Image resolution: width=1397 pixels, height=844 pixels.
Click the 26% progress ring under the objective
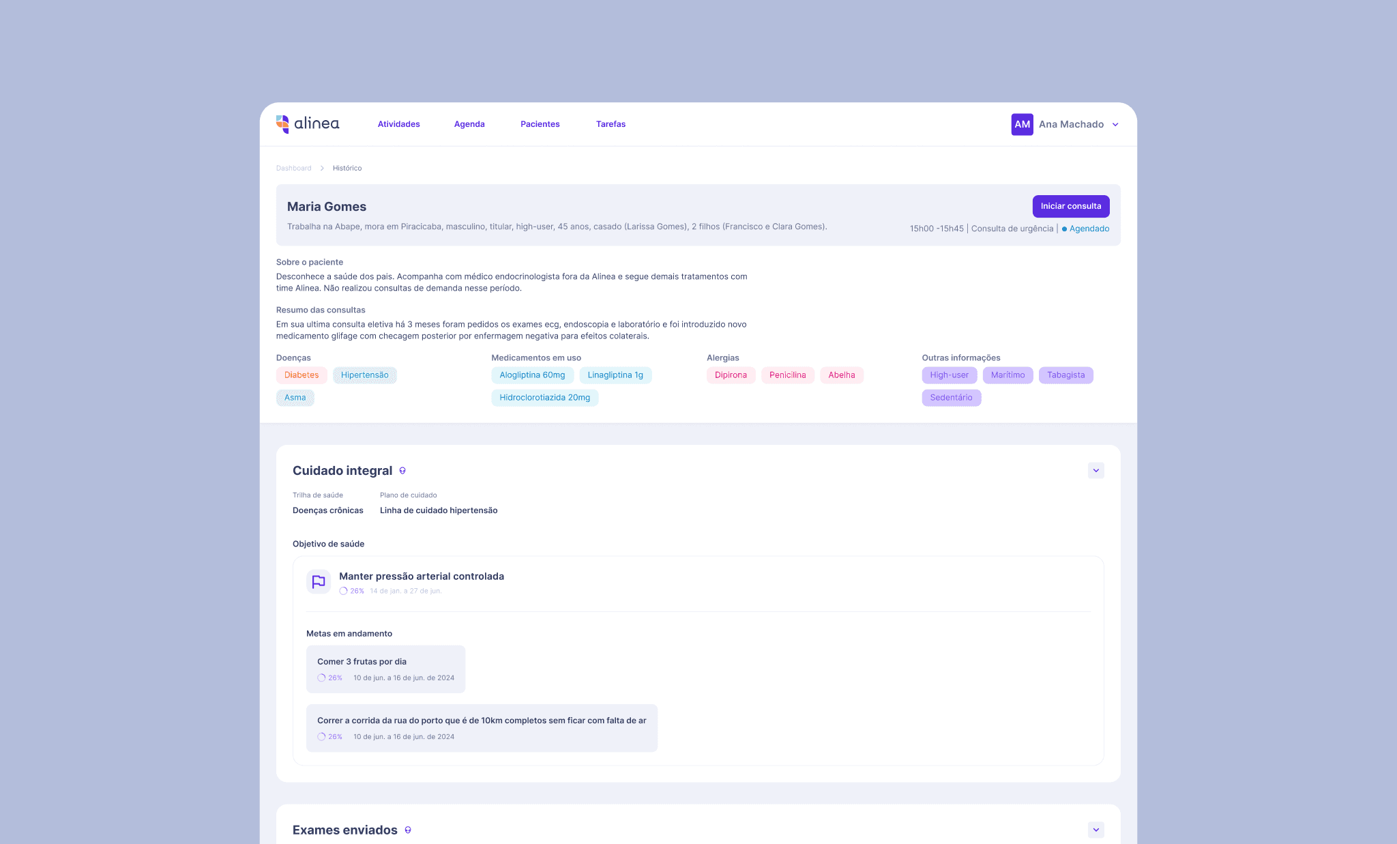click(x=343, y=591)
